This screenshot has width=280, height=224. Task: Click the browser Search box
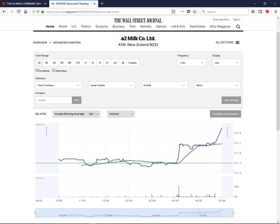[224, 12]
